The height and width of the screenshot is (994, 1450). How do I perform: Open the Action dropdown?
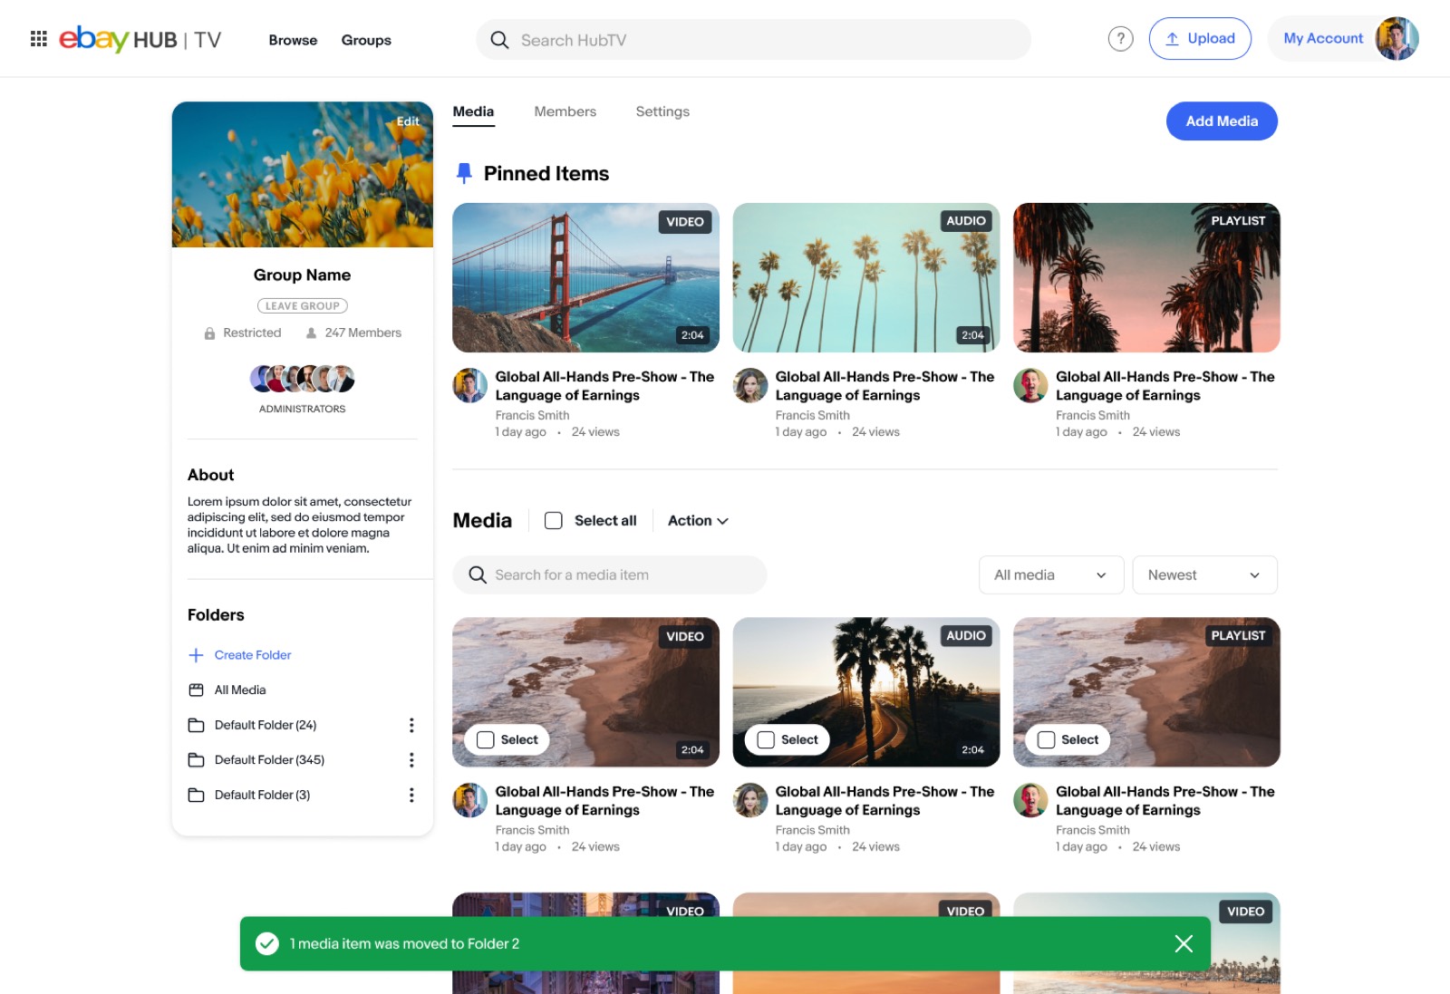coord(698,520)
